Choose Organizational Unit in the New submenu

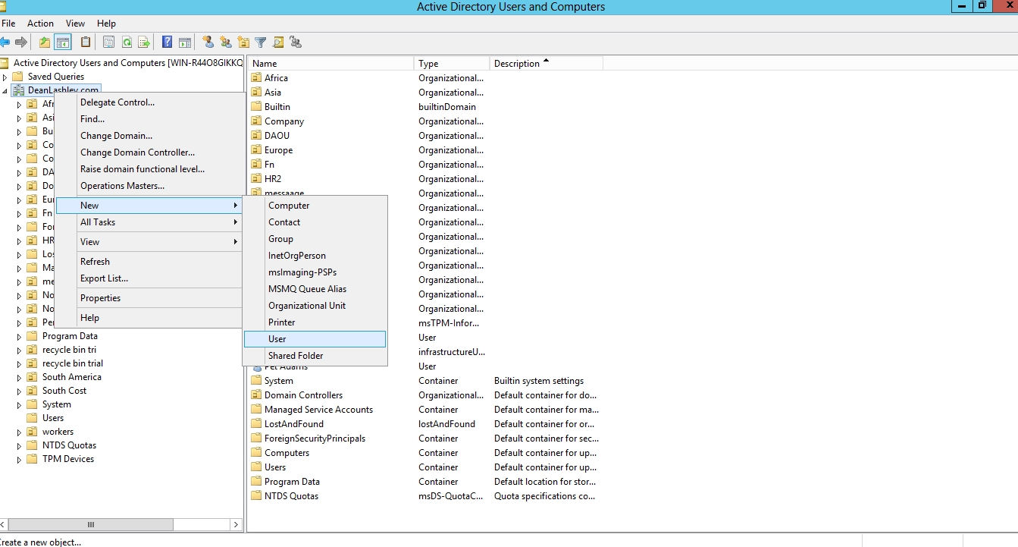click(x=307, y=306)
